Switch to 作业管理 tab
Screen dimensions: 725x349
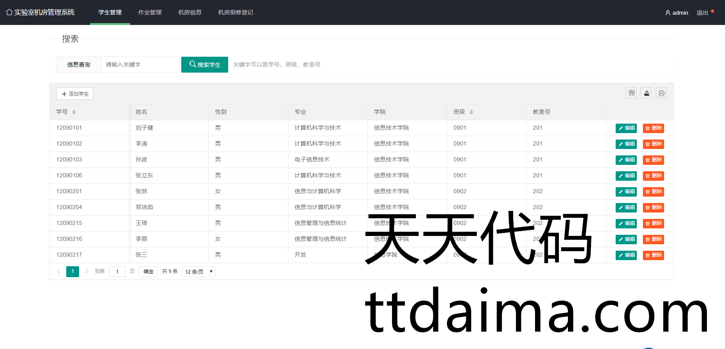click(150, 12)
